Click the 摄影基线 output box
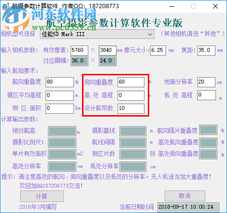Image resolution: width=227 pixels, height=213 pixels. (133, 131)
